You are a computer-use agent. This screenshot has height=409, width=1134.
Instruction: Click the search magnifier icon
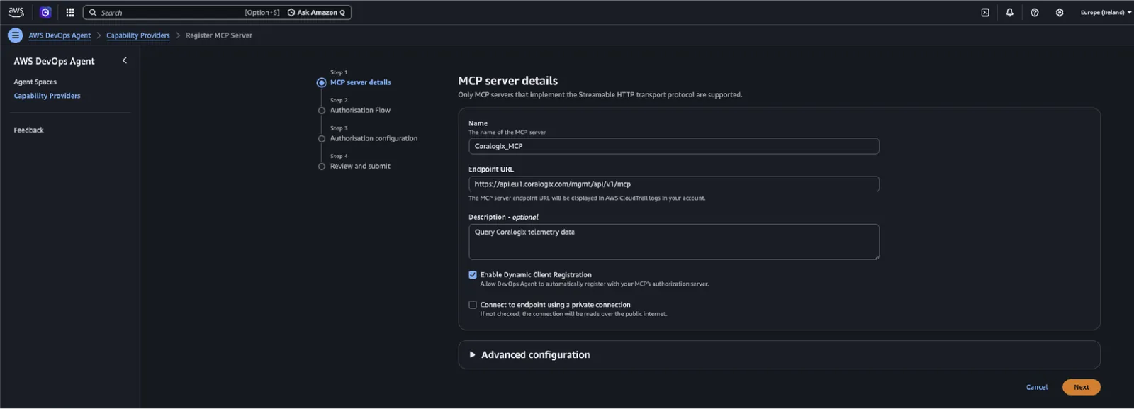(93, 13)
